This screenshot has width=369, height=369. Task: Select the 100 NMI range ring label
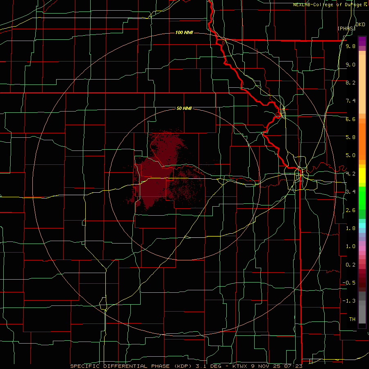pyautogui.click(x=184, y=32)
